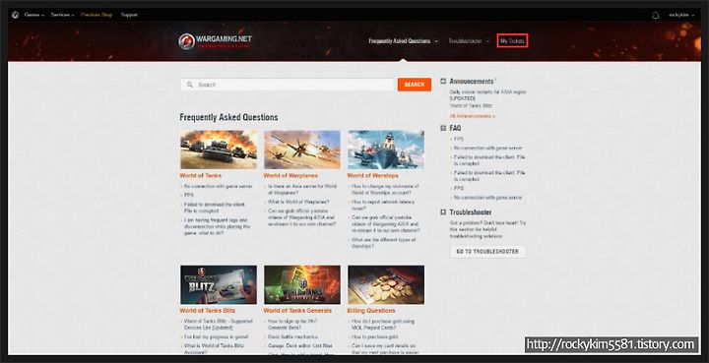Image resolution: width=709 pixels, height=363 pixels.
Task: Open purchase gold using MOL Prepaid Cards link
Action: [383, 325]
